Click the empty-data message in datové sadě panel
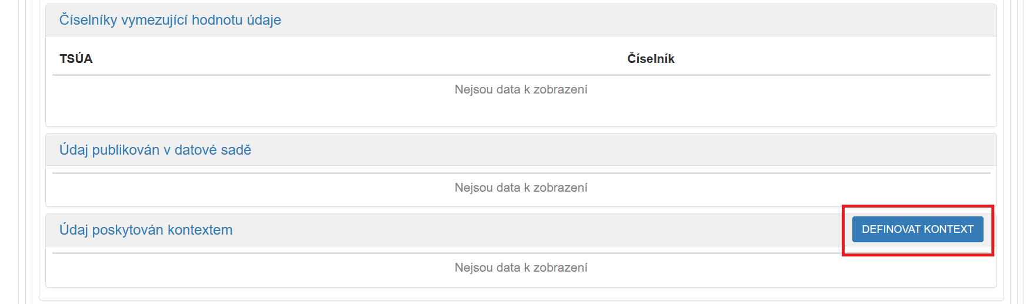Screen dimensions: 1030x304 (521, 188)
